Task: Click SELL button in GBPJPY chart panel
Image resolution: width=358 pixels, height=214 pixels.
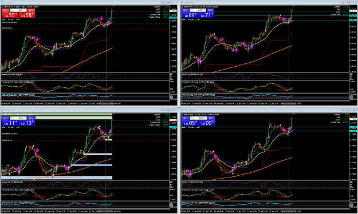Action: (186, 10)
